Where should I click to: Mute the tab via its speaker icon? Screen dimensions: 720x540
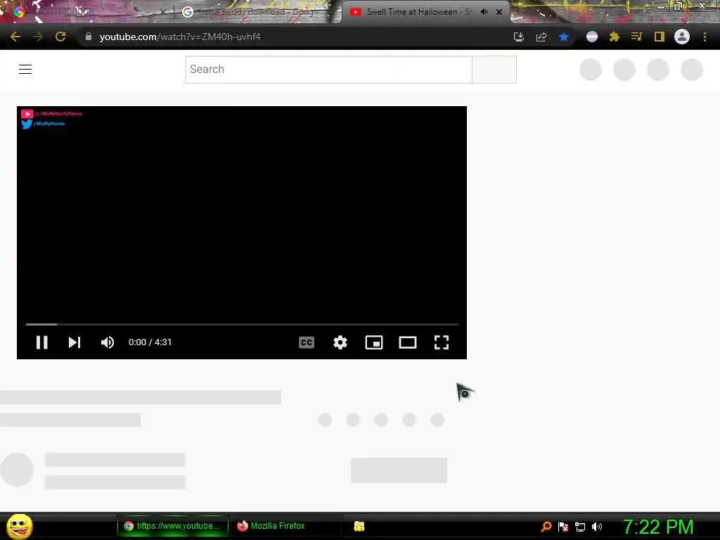coord(484,12)
